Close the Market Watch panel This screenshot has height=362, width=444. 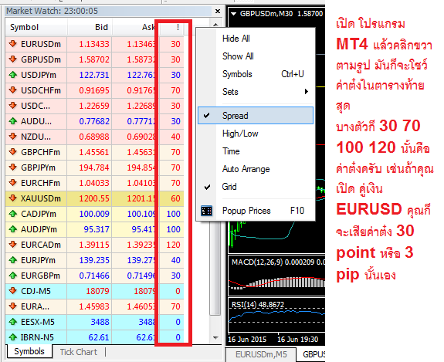point(218,11)
